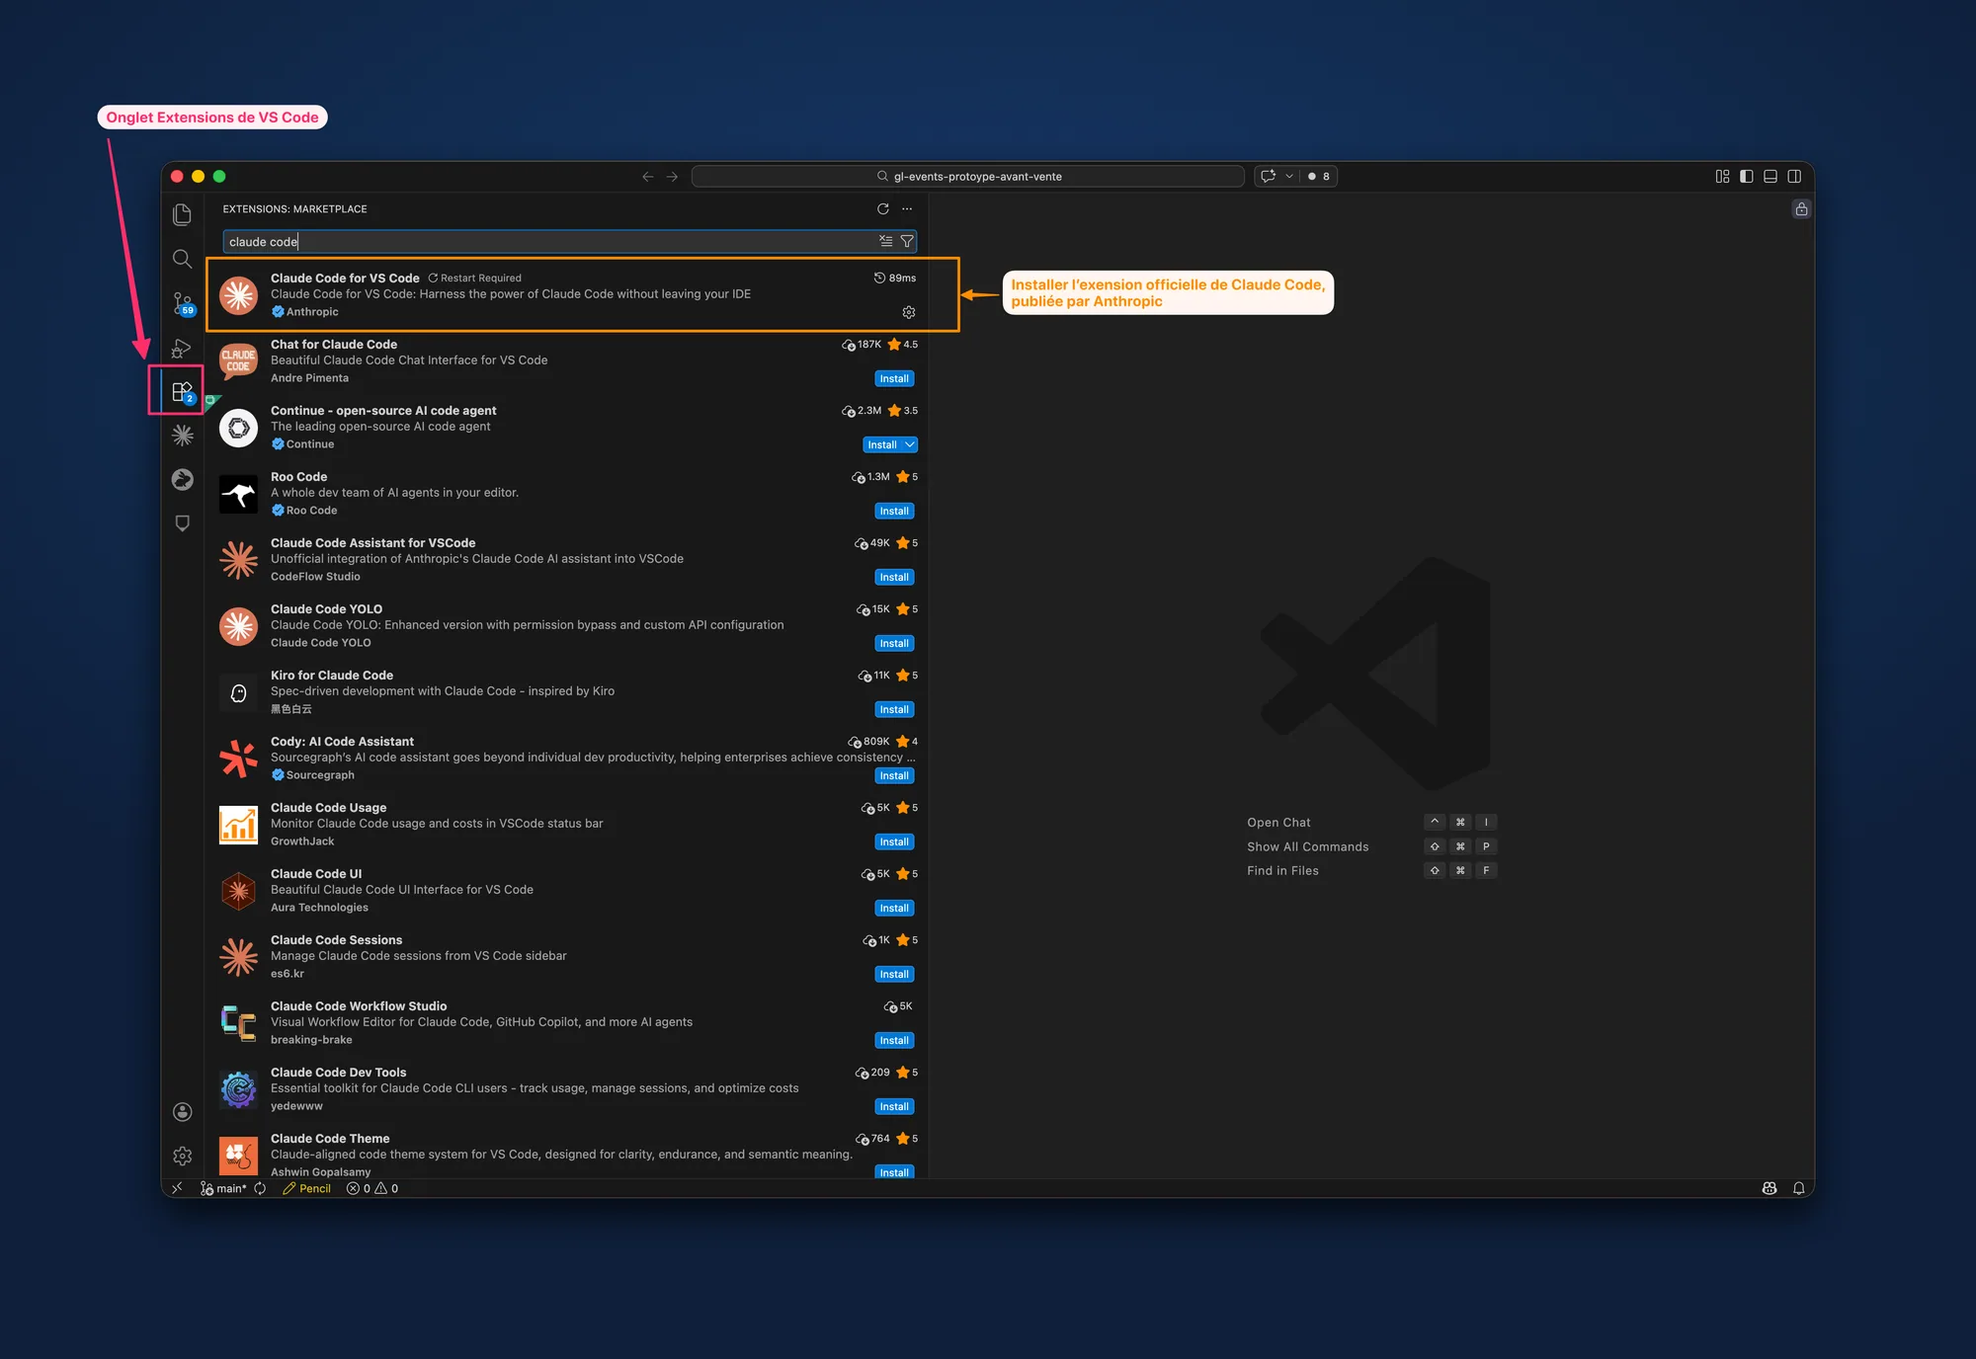The image size is (1976, 1359).
Task: Open Source Control view with 59 badge
Action: pyautogui.click(x=182, y=303)
